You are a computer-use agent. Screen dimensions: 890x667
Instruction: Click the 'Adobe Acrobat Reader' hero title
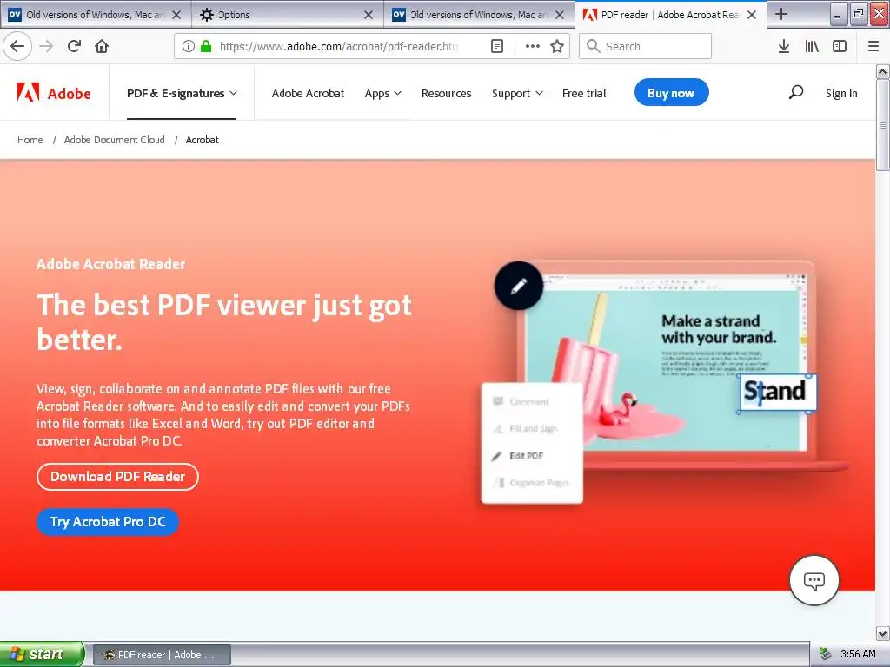tap(110, 264)
